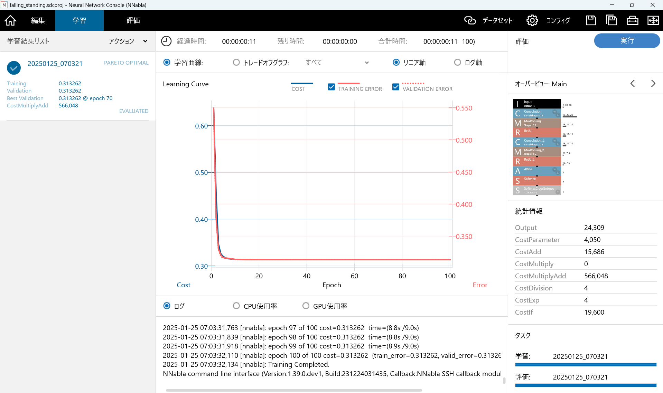The image size is (663, 393).
Task: Click the Home icon in top bar
Action: pyautogui.click(x=10, y=20)
